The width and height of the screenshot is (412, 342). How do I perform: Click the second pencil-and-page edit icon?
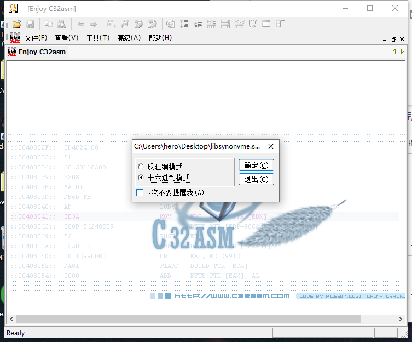153,24
